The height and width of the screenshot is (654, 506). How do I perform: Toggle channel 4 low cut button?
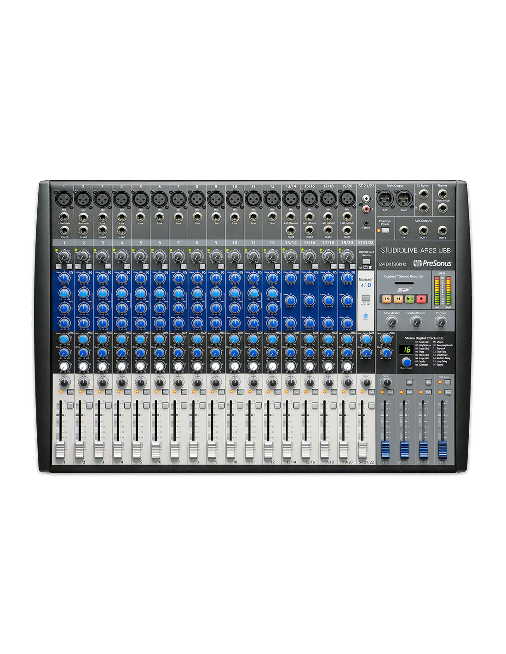126,266
